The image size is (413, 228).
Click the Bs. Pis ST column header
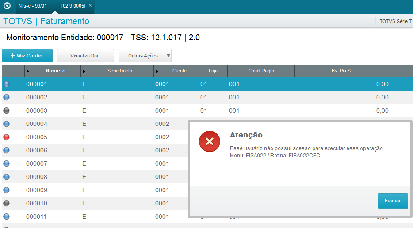tap(342, 71)
